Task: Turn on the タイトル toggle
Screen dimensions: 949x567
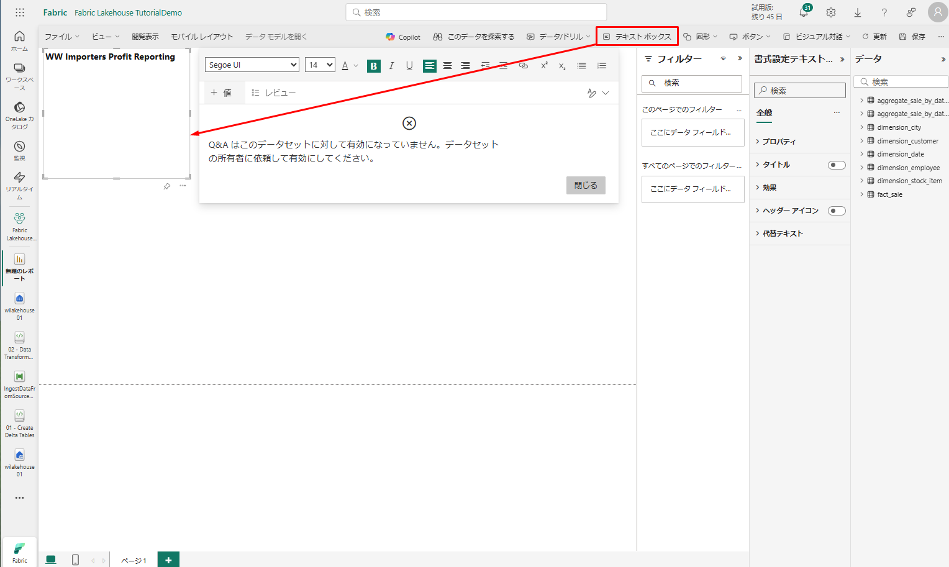Action: [837, 165]
